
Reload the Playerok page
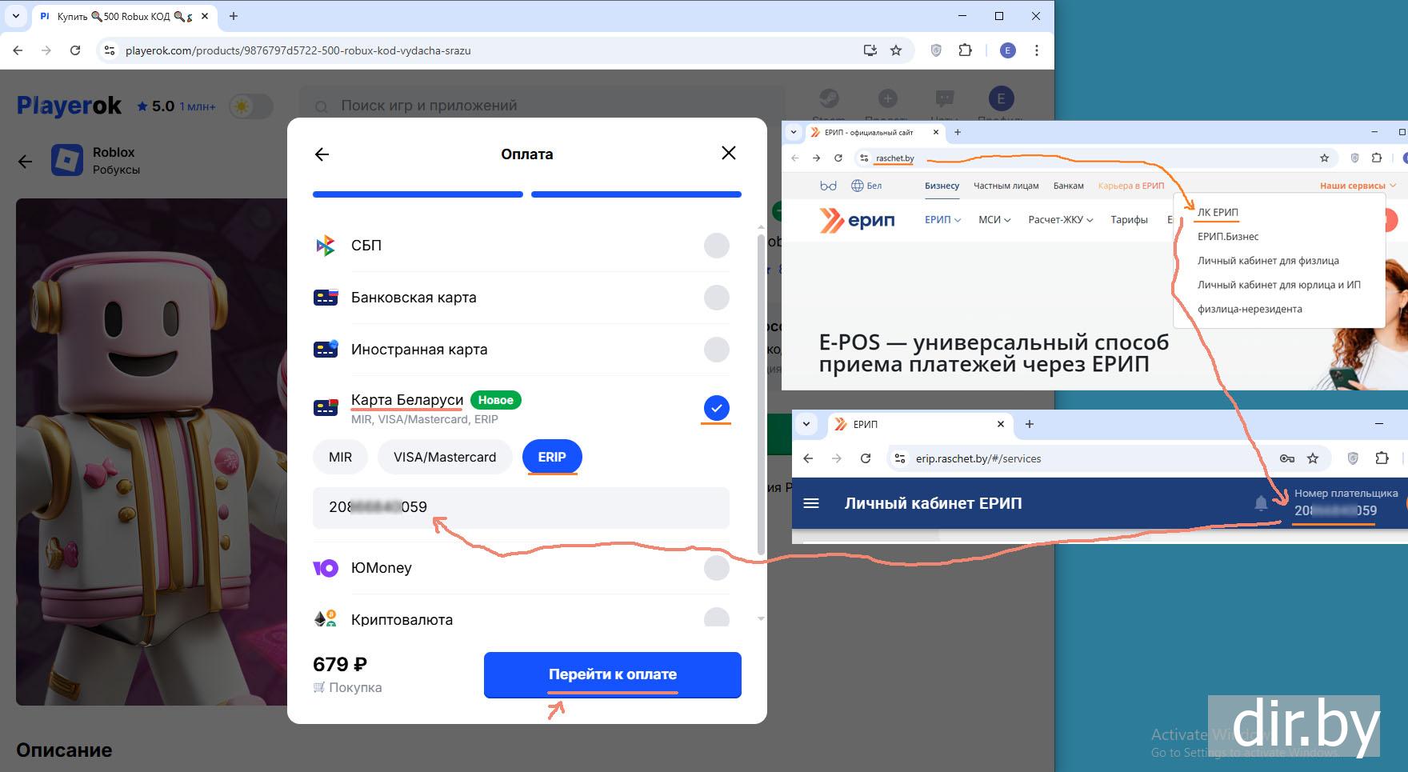(x=75, y=50)
